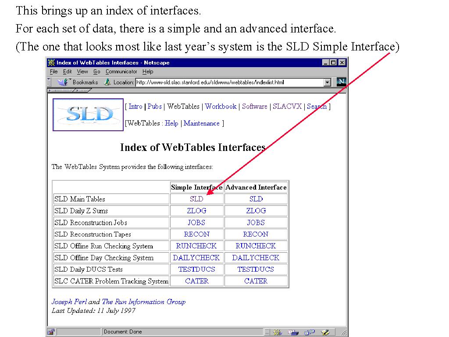Open the Mailbox icon in component bar

click(294, 332)
